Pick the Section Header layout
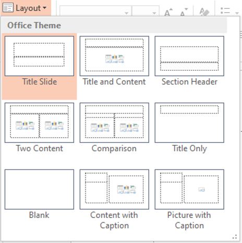Viewport: 242px width, 243px height. 189,56
